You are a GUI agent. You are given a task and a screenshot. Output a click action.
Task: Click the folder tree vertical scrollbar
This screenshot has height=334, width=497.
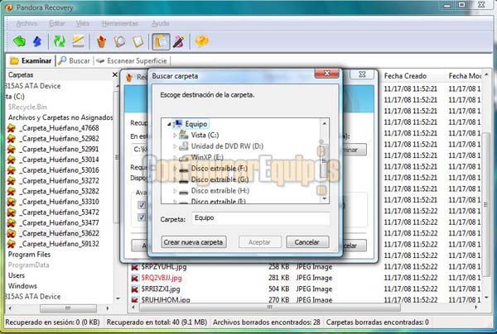[x=324, y=161]
